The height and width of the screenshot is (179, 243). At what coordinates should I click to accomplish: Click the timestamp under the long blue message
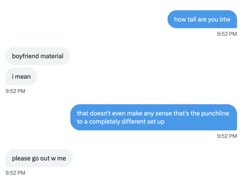227,136
